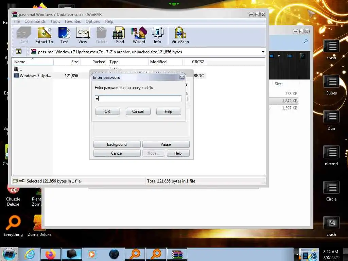The image size is (348, 261).
Task: Click the View toolbar icon
Action: pos(83,35)
